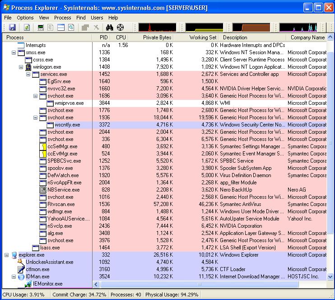This screenshot has height=300, width=335.
Task: Select the Rtvscan.exe process row
Action: click(x=164, y=204)
